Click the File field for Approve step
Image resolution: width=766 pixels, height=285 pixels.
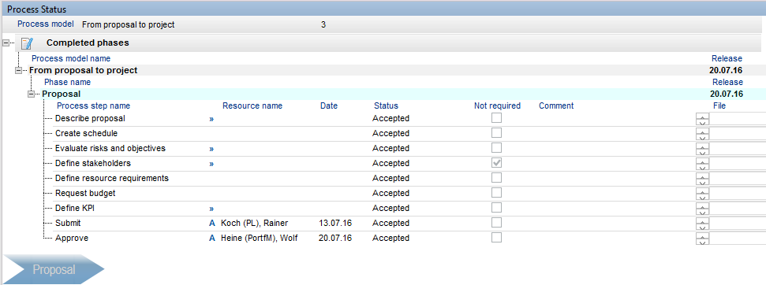(738, 239)
